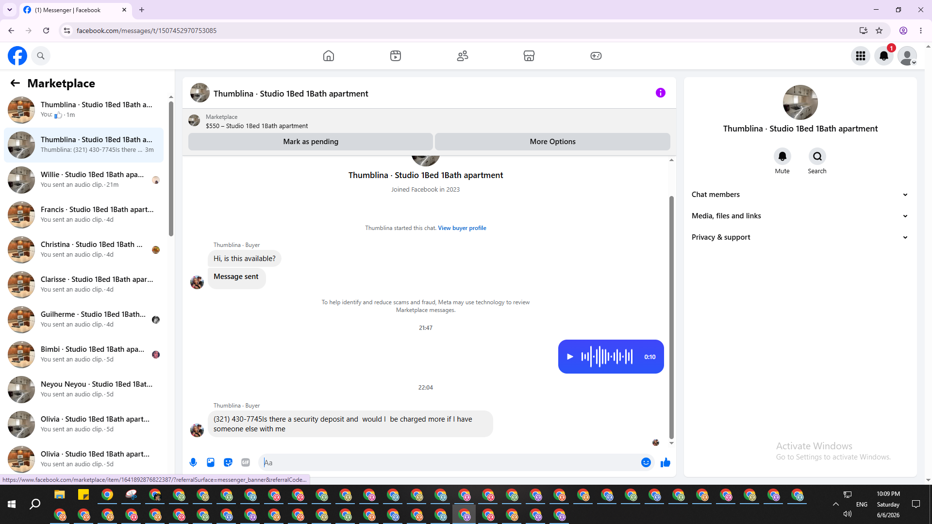This screenshot has width=932, height=524.
Task: Open the Marketplace storefront icon
Action: click(529, 56)
